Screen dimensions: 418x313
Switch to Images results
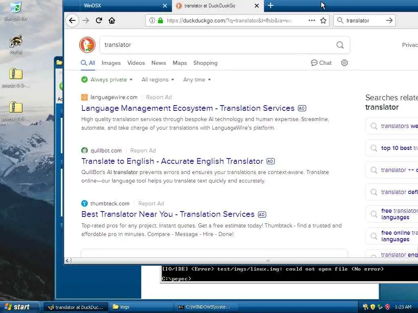coord(111,63)
